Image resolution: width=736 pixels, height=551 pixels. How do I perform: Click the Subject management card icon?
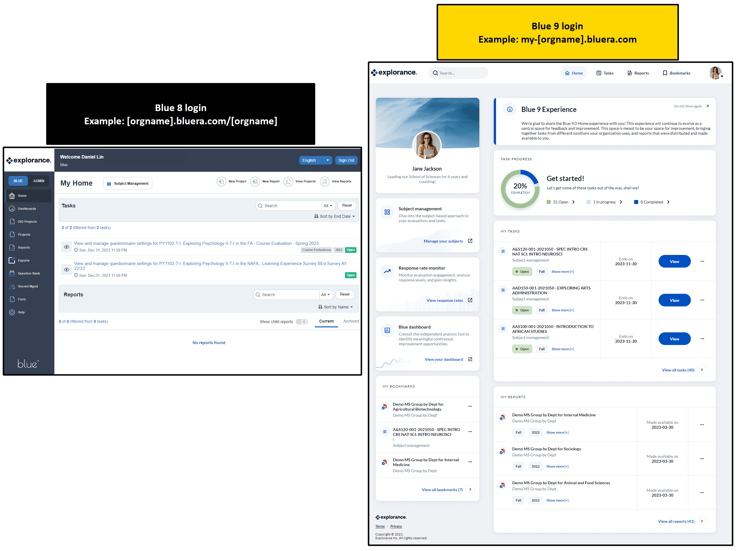pyautogui.click(x=387, y=212)
